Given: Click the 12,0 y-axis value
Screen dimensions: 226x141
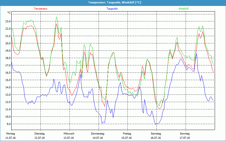Looking at the screenshot, I should click(8, 102).
